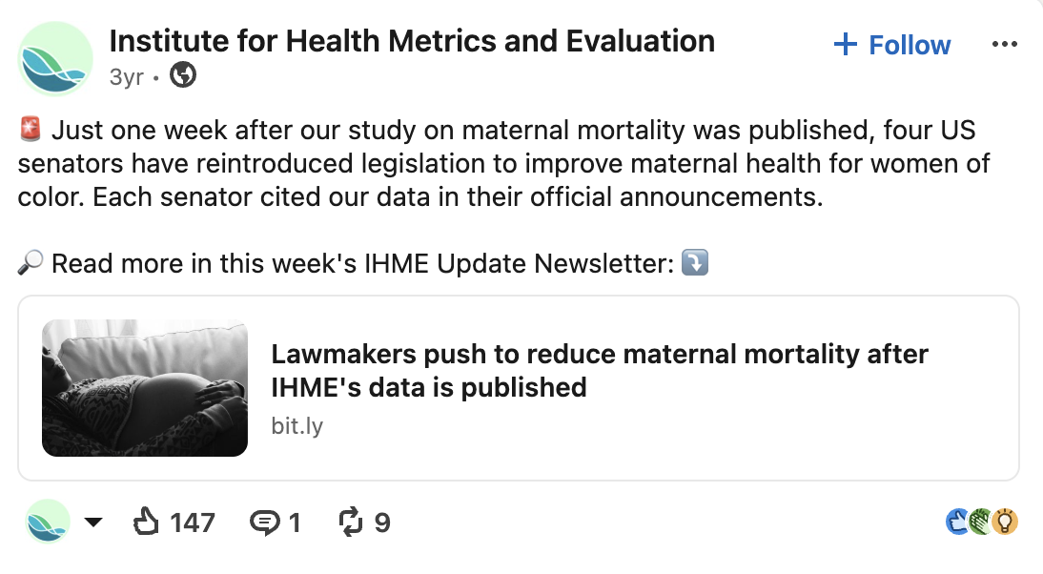
Task: Follow Institute for Health Metrics and Evaluation
Action: click(x=892, y=45)
